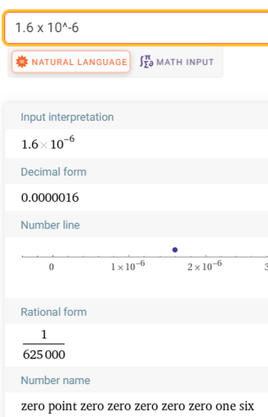The width and height of the screenshot is (268, 417).
Task: Click the 0 label on the number line
Action: pyautogui.click(x=52, y=267)
